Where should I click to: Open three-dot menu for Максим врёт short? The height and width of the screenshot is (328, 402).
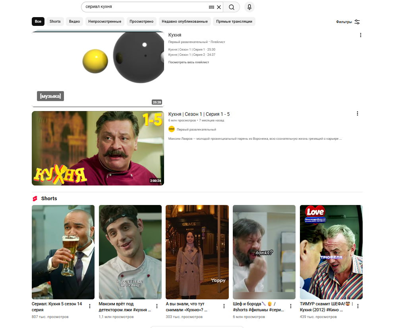click(x=157, y=306)
